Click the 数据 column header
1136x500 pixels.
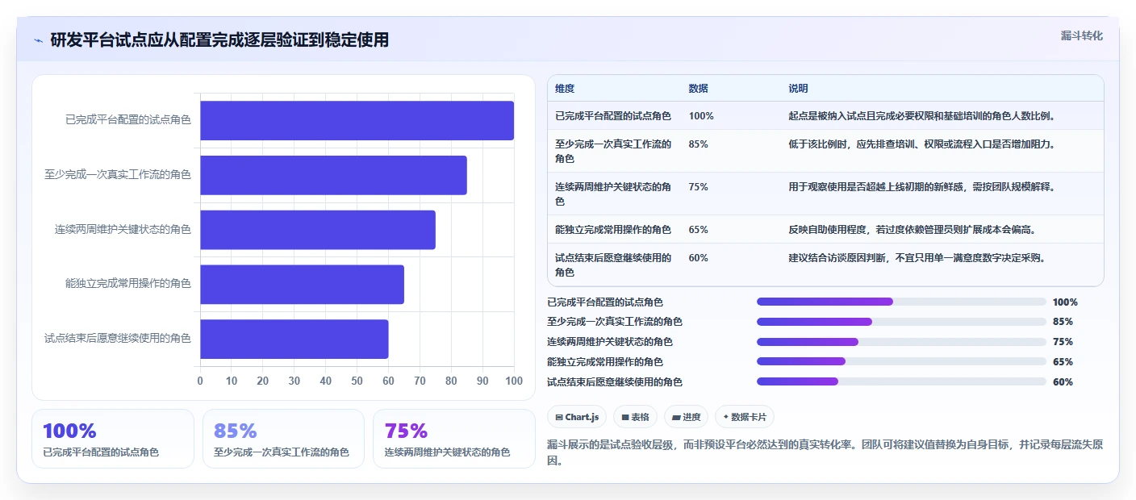pyautogui.click(x=698, y=89)
